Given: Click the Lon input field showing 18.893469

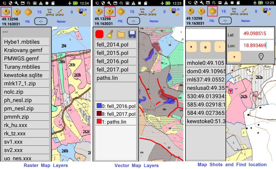Looking at the screenshot, I should click(256, 45).
